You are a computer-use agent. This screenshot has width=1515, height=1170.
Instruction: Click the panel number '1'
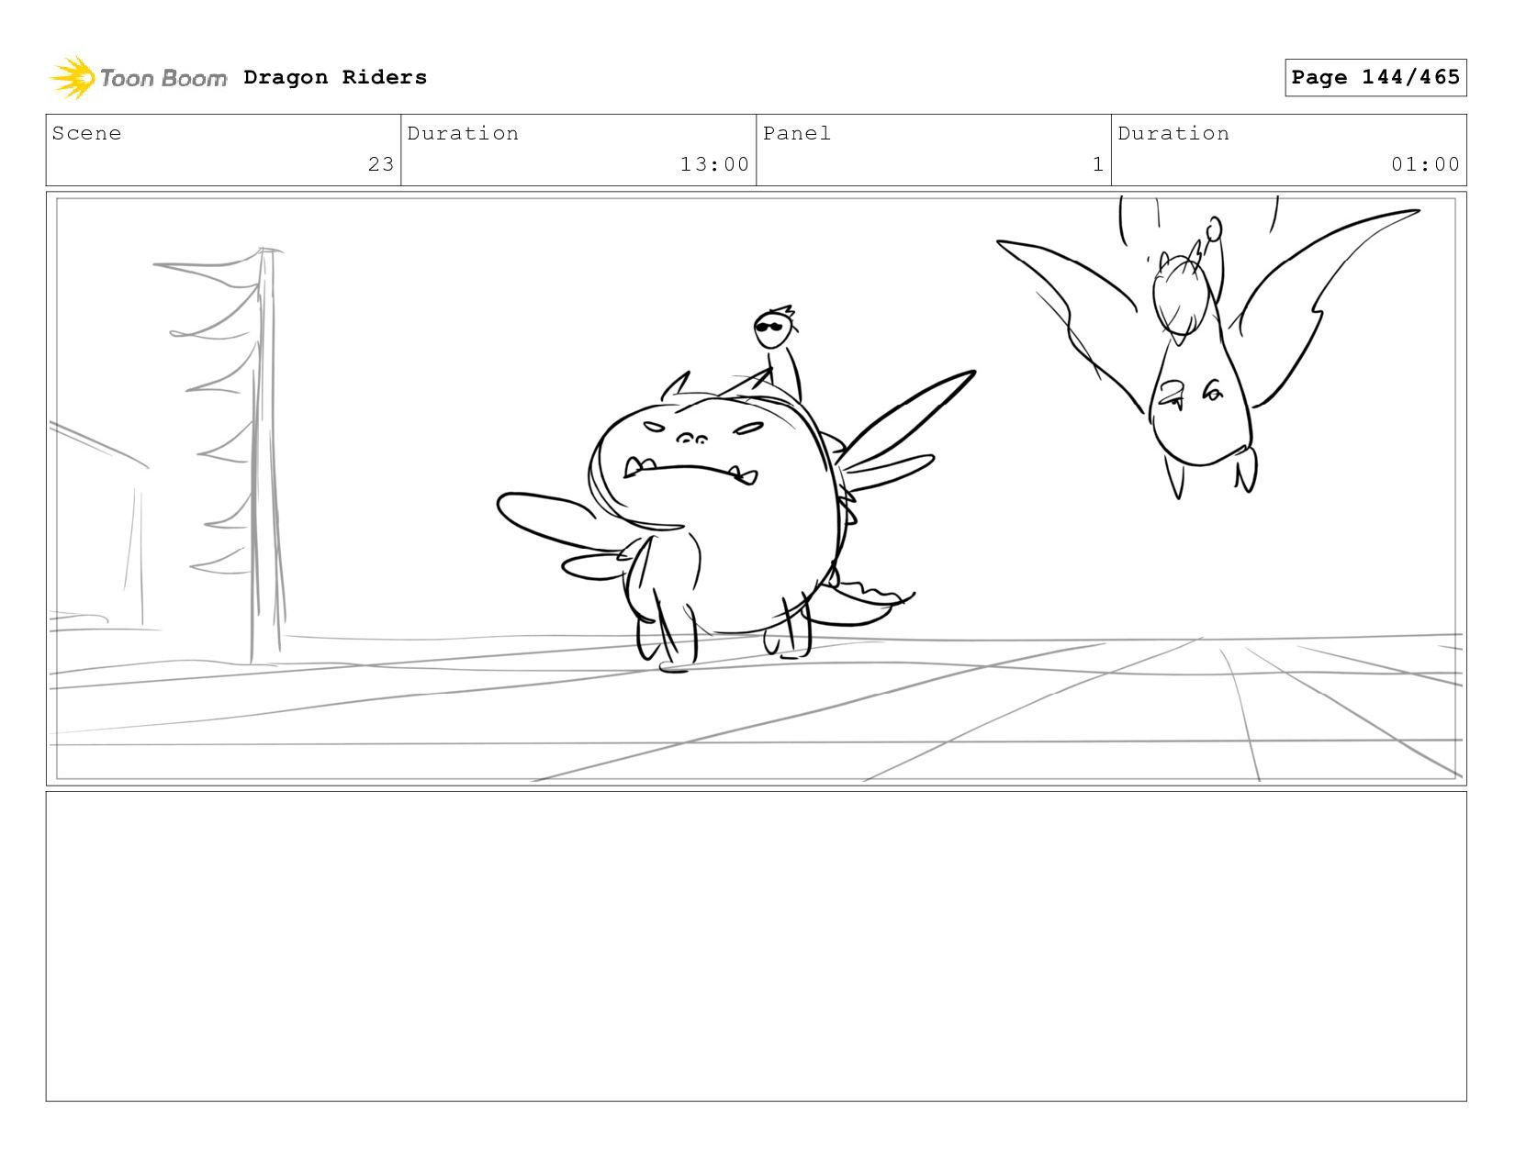[x=1098, y=164]
